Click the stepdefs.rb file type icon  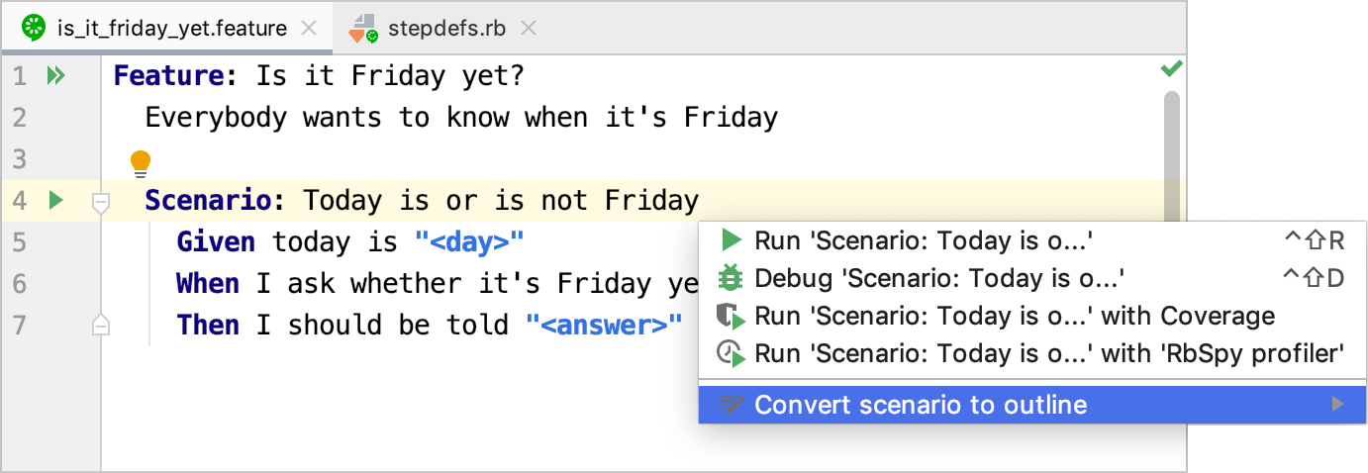[363, 29]
